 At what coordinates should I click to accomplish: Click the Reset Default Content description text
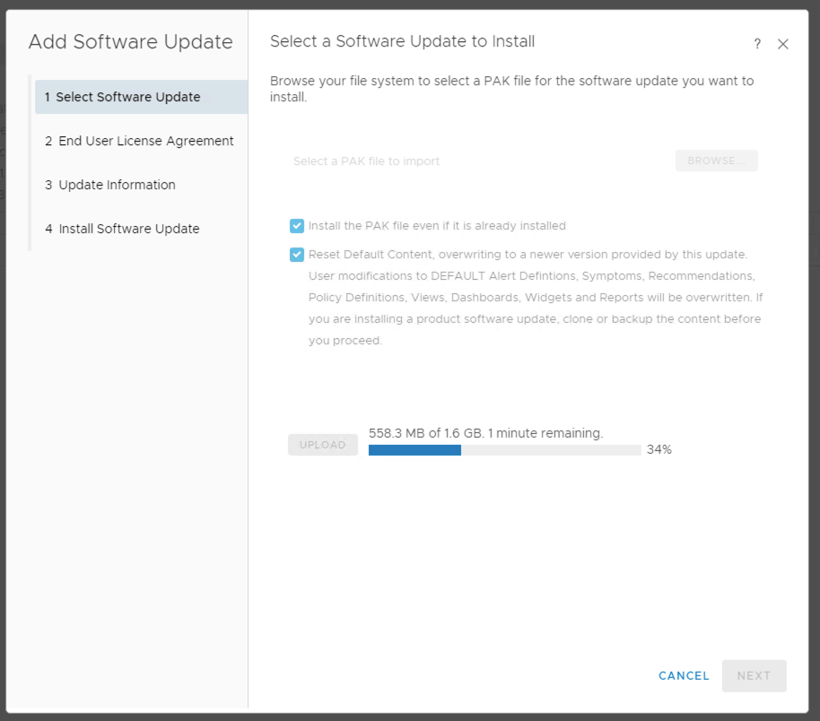click(x=535, y=298)
